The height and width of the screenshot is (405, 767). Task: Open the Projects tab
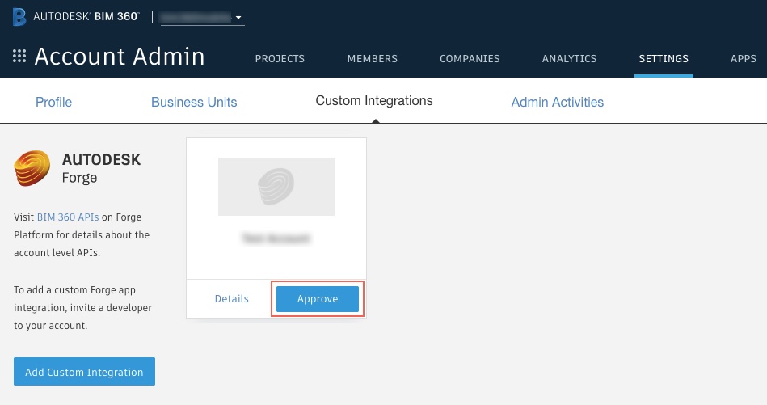point(280,59)
